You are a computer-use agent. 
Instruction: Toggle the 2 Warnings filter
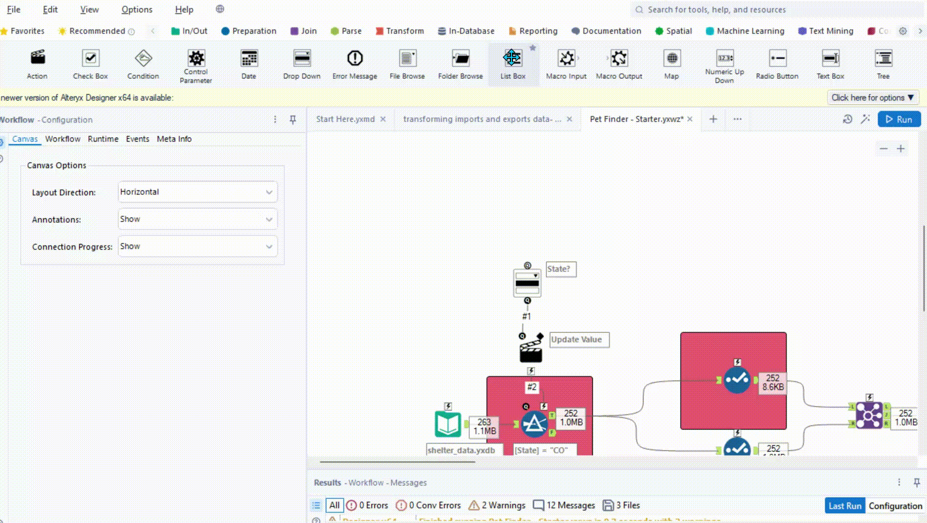click(497, 505)
